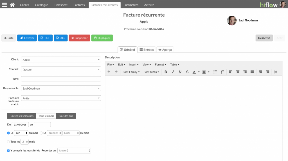
Task: Insert page break icon in toolbar
Action: 276,72
